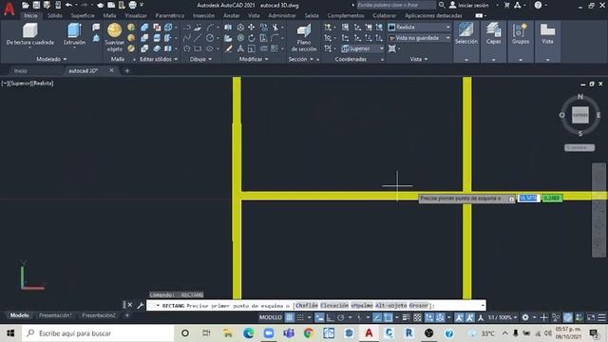Open the Superior UCS dropdown

click(x=363, y=48)
